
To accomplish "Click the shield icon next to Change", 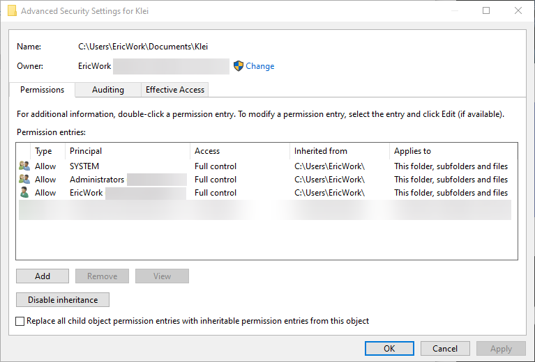I will click(x=239, y=66).
